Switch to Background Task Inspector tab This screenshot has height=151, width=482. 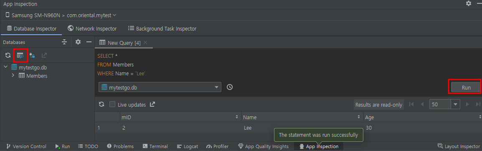(x=162, y=28)
